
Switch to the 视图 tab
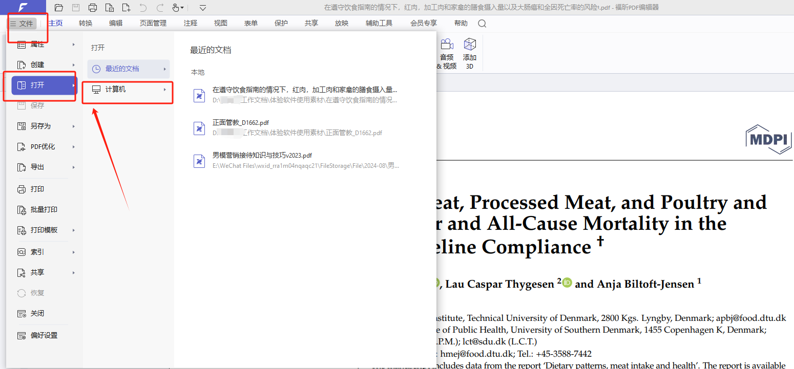(x=221, y=23)
